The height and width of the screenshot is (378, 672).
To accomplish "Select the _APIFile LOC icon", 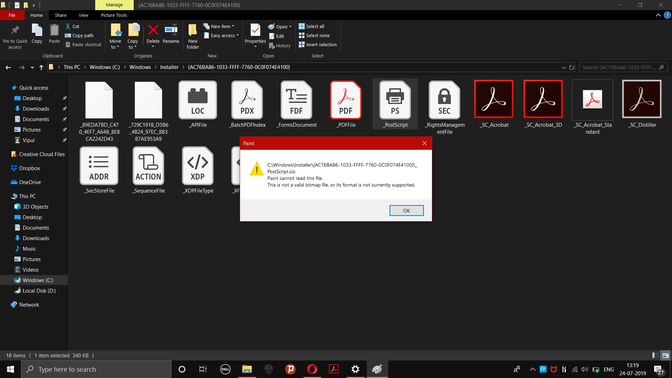I will coord(198,100).
